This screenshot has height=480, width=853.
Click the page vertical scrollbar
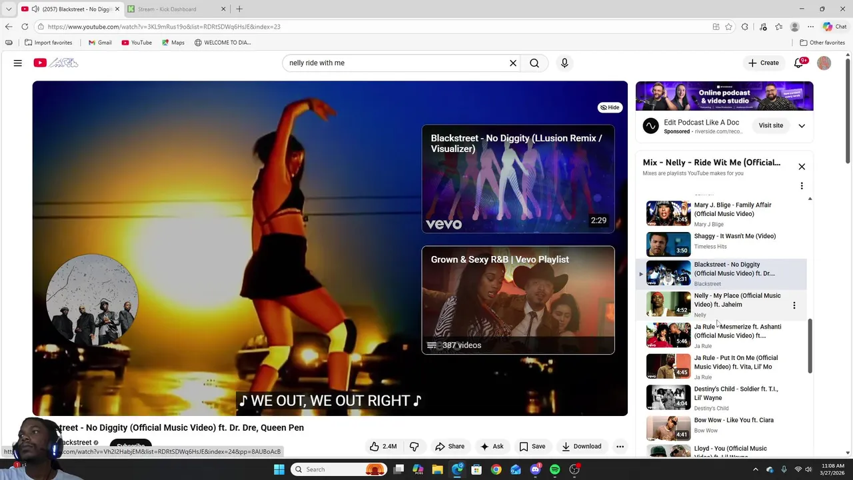click(848, 110)
